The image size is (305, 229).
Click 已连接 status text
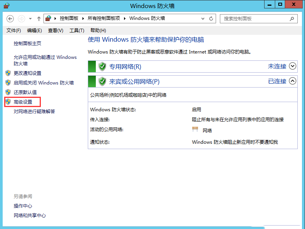click(x=277, y=81)
